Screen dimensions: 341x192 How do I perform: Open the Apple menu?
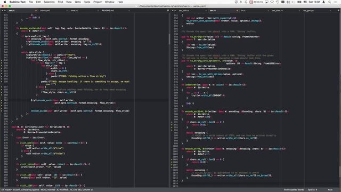(5, 2)
